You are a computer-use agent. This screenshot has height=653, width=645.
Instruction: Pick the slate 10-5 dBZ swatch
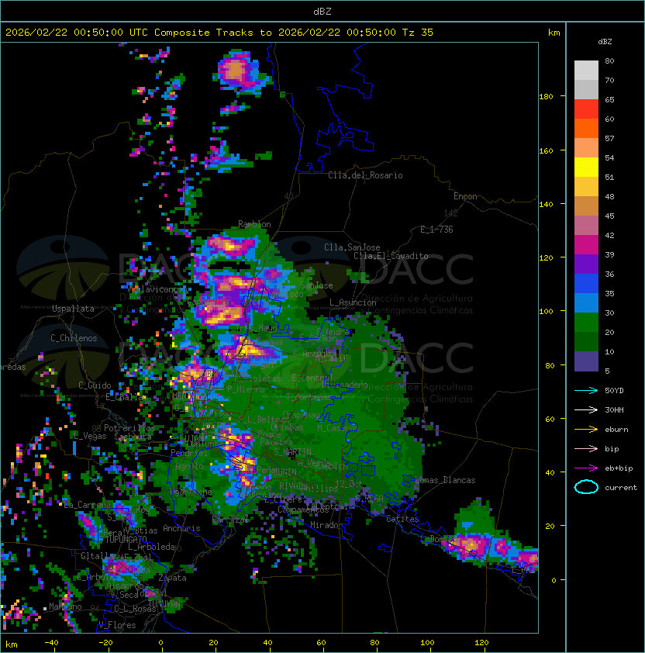point(586,361)
